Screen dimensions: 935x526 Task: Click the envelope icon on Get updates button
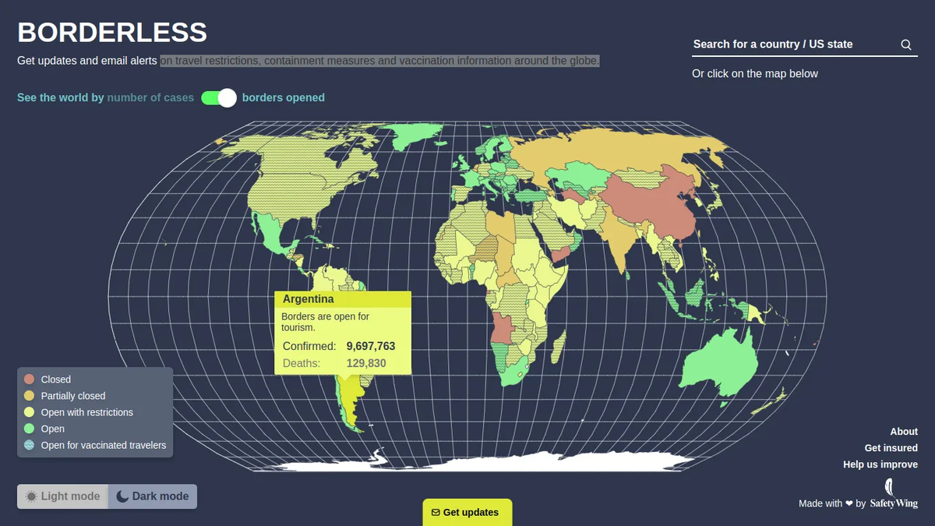435,513
